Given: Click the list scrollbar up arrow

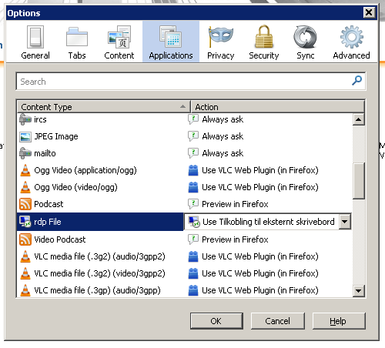Looking at the screenshot, I should point(358,119).
